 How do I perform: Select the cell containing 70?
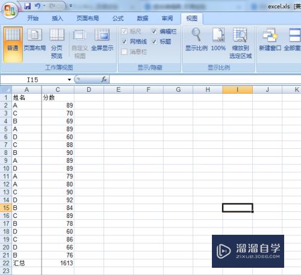(58, 113)
